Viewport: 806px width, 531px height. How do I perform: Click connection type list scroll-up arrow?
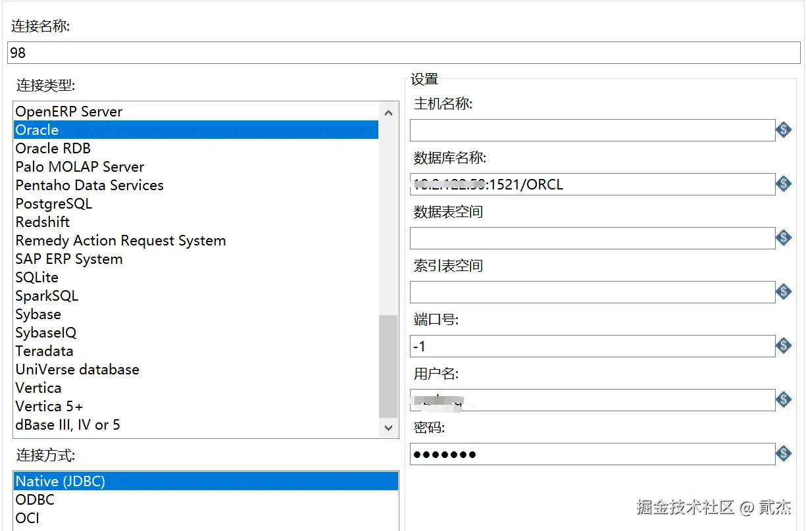[x=388, y=113]
